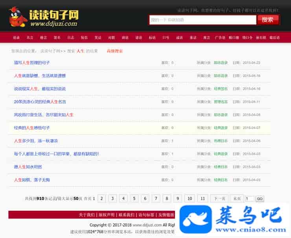Open result 风吹雨打是生活，苦尽甜来知人生
Viewport: 291px width, 238px height.
[x=44, y=115]
